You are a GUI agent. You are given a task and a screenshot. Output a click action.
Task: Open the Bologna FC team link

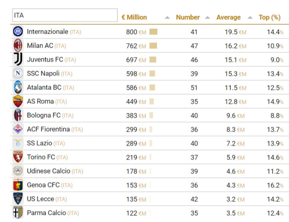pyautogui.click(x=43, y=115)
